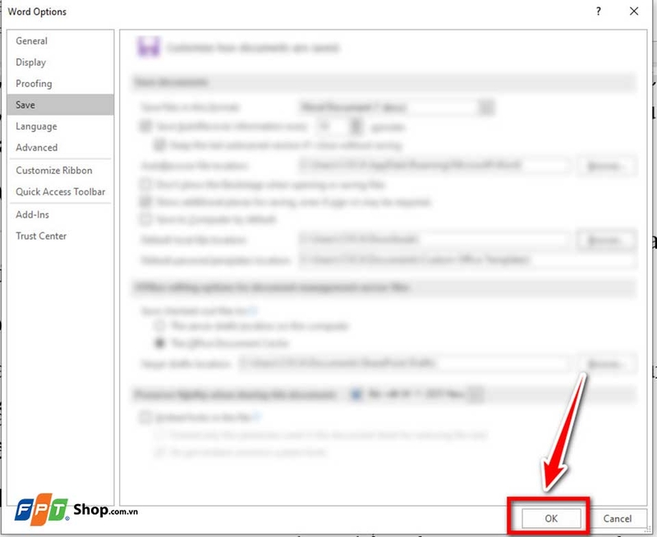The image size is (657, 537).
Task: Select Proofing in the sidebar
Action: 60,84
